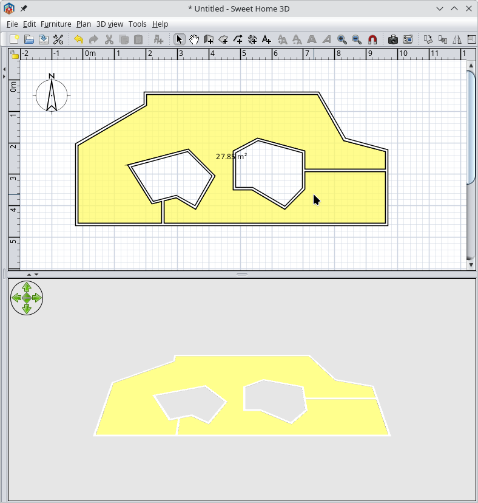
Task: Click last toolbar icon at right edge
Action: pos(471,39)
